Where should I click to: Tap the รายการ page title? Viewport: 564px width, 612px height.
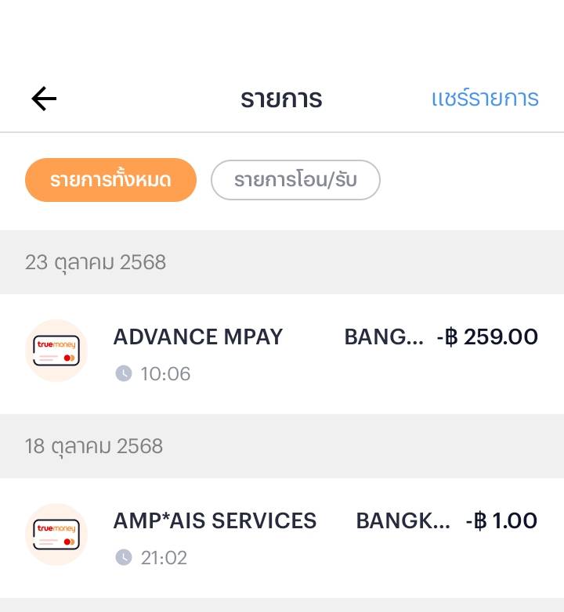click(281, 99)
